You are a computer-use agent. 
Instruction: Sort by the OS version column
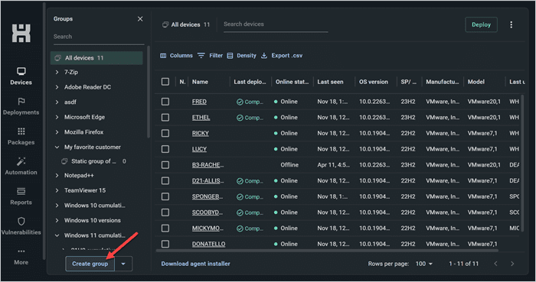(x=374, y=82)
